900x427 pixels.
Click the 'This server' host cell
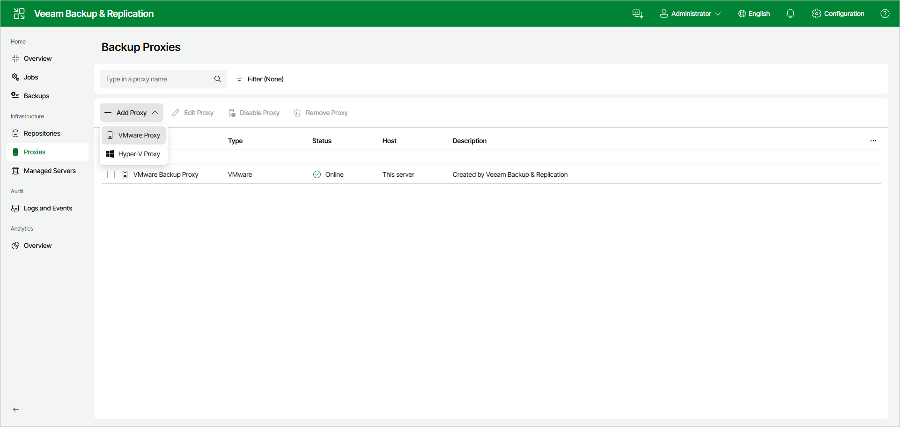pos(398,174)
